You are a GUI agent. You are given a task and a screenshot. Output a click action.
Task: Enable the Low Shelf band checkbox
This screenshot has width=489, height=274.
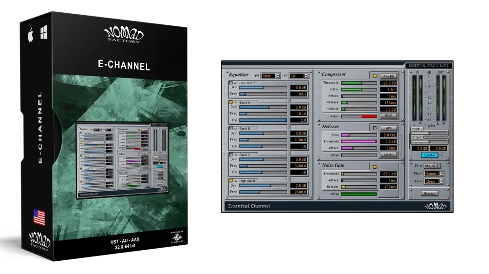pyautogui.click(x=231, y=83)
